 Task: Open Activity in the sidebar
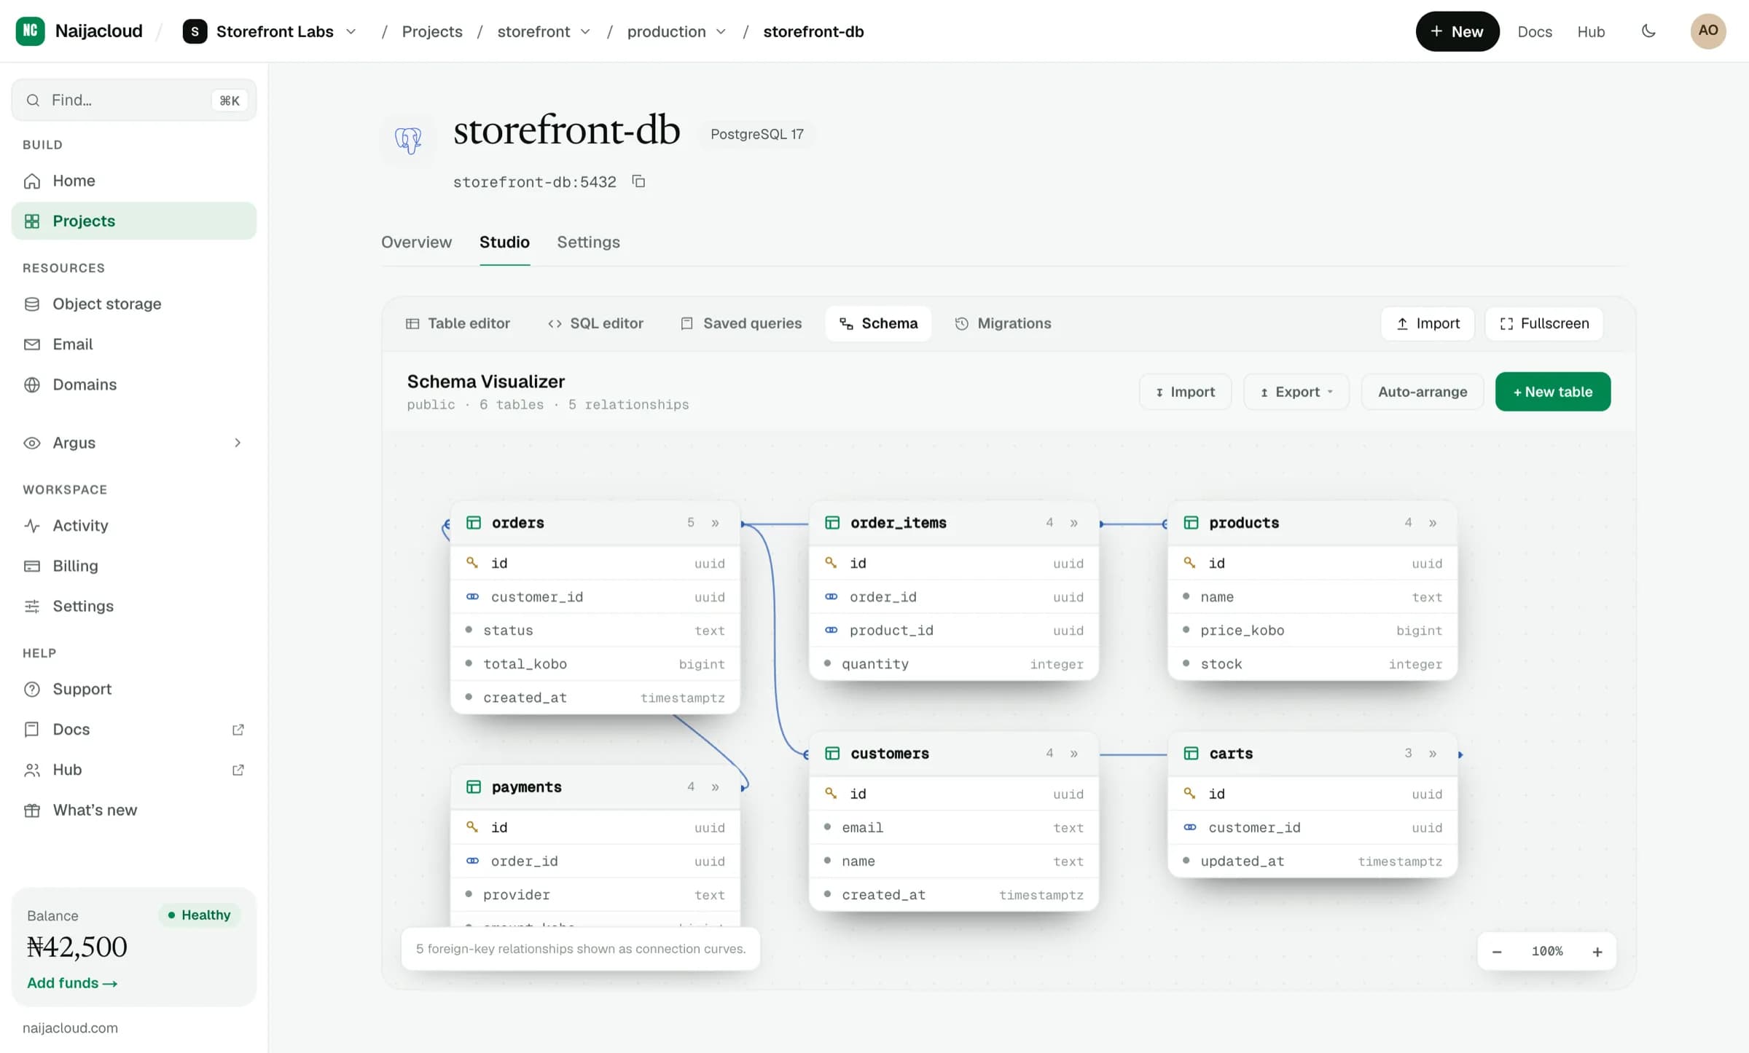click(x=134, y=526)
